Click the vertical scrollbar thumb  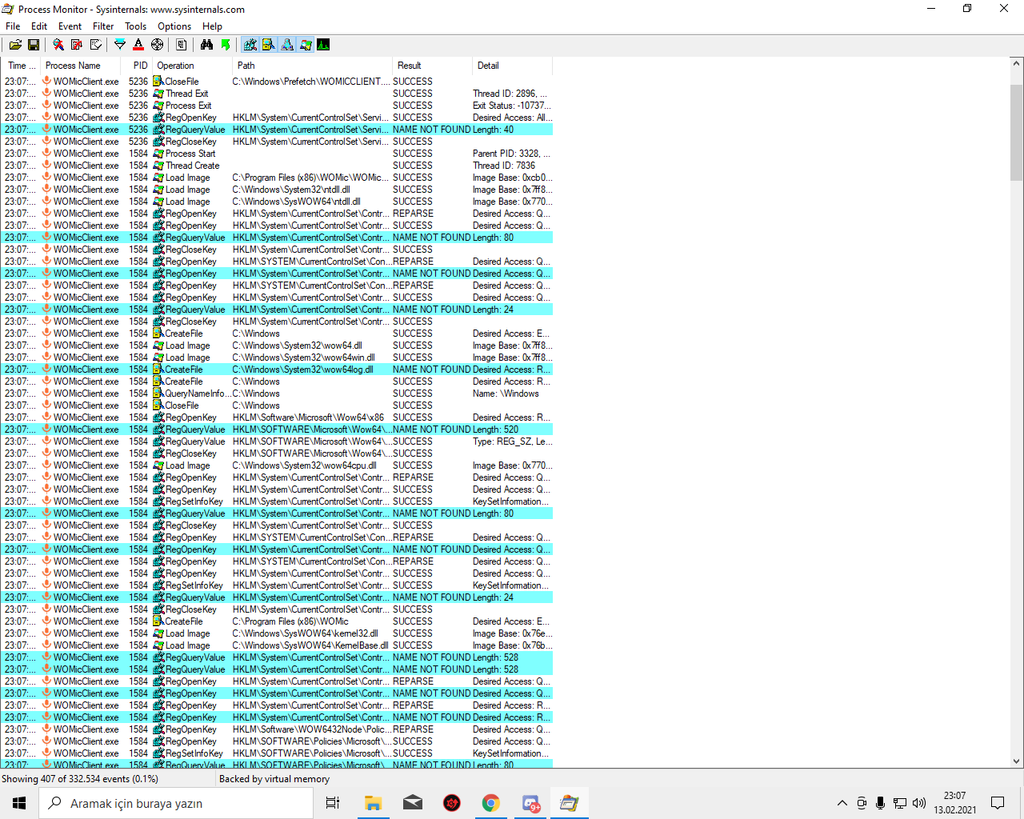(1017, 133)
